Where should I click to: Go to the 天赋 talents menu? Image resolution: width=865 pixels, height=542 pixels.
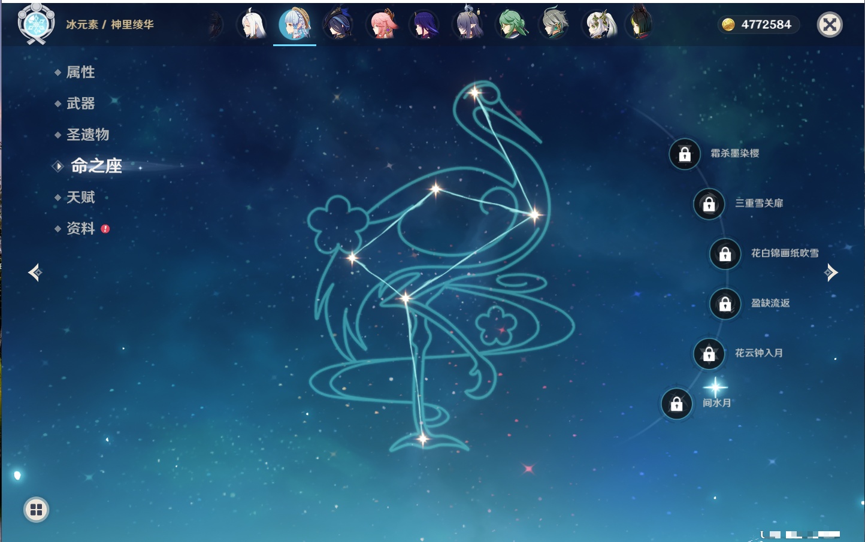(80, 197)
